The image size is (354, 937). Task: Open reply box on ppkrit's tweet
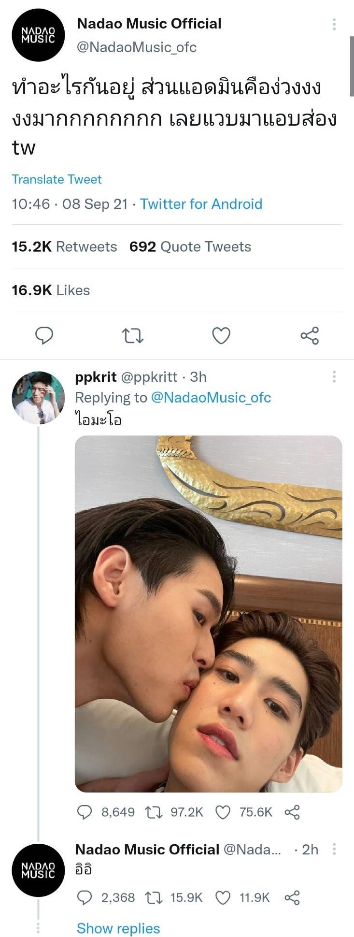(x=85, y=812)
